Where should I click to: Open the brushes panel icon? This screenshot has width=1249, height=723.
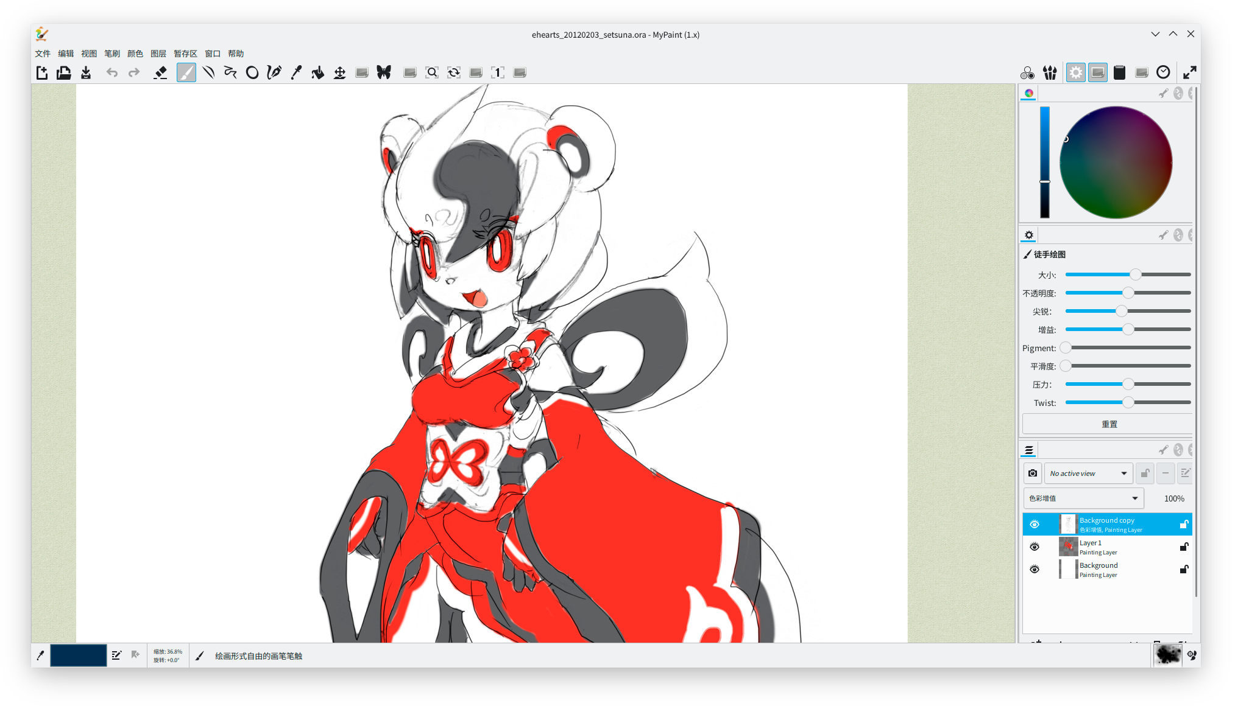tap(1050, 73)
